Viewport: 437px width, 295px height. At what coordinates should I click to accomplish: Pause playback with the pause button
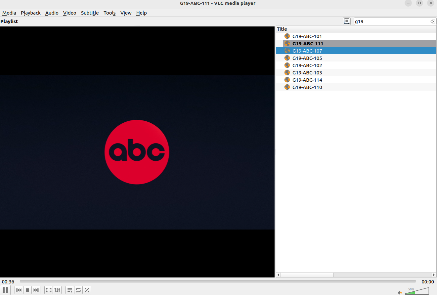point(5,290)
